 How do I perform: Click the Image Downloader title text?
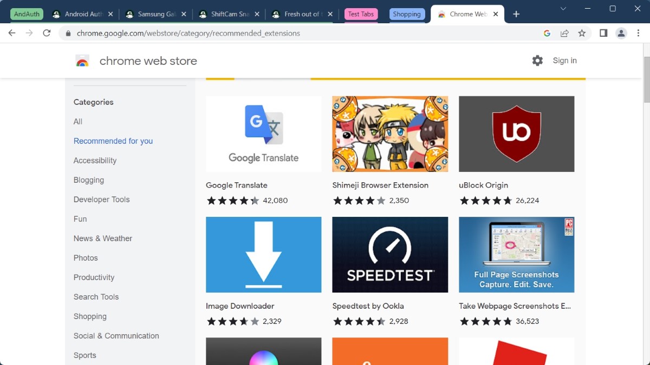240,306
